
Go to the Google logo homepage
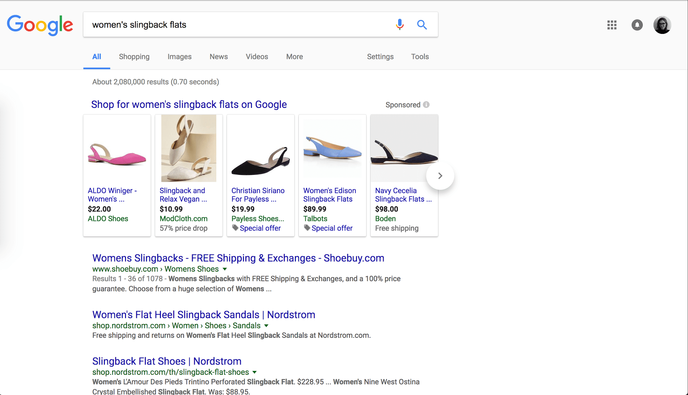tap(40, 25)
